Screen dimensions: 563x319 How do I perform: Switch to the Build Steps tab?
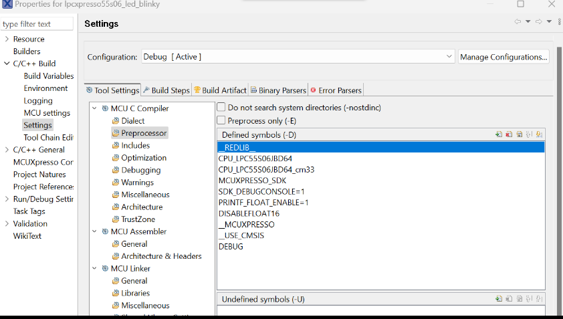click(x=166, y=90)
